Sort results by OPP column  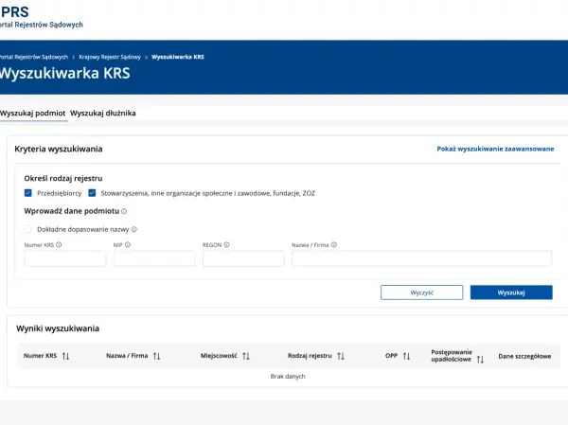coord(406,356)
